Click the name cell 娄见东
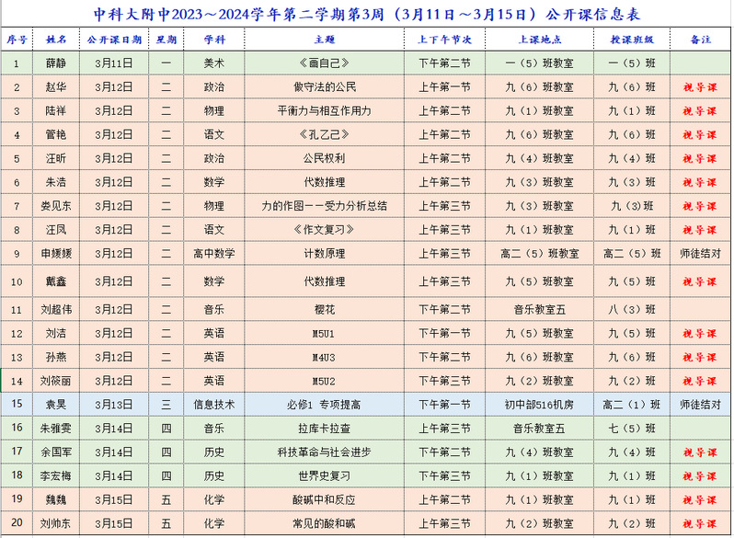The width and height of the screenshot is (734, 538). pyautogui.click(x=56, y=206)
